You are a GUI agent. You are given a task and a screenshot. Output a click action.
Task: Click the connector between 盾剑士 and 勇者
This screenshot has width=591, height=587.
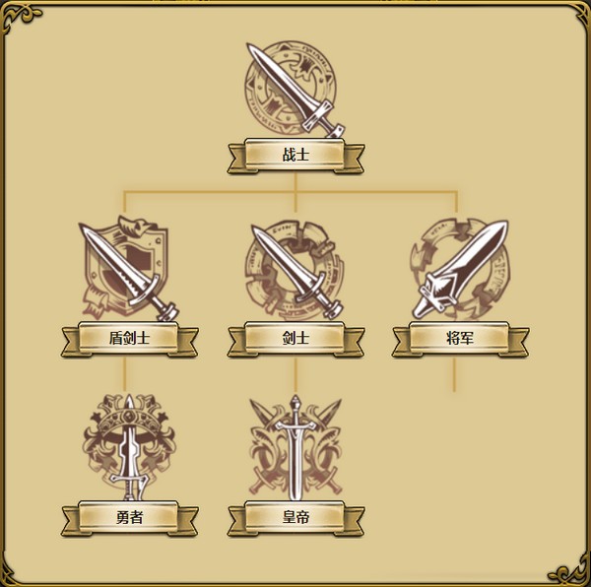point(124,374)
